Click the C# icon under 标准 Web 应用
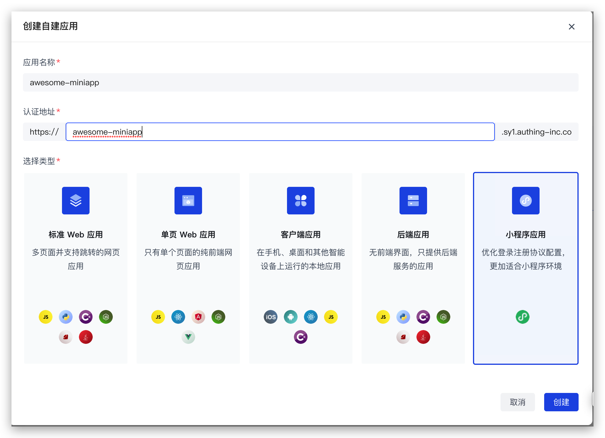This screenshot has width=605, height=438. (86, 317)
